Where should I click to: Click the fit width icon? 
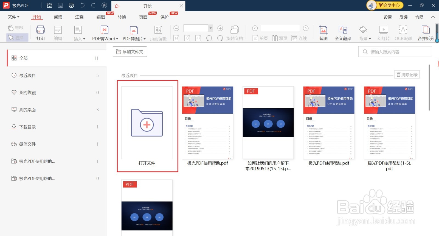point(198,38)
